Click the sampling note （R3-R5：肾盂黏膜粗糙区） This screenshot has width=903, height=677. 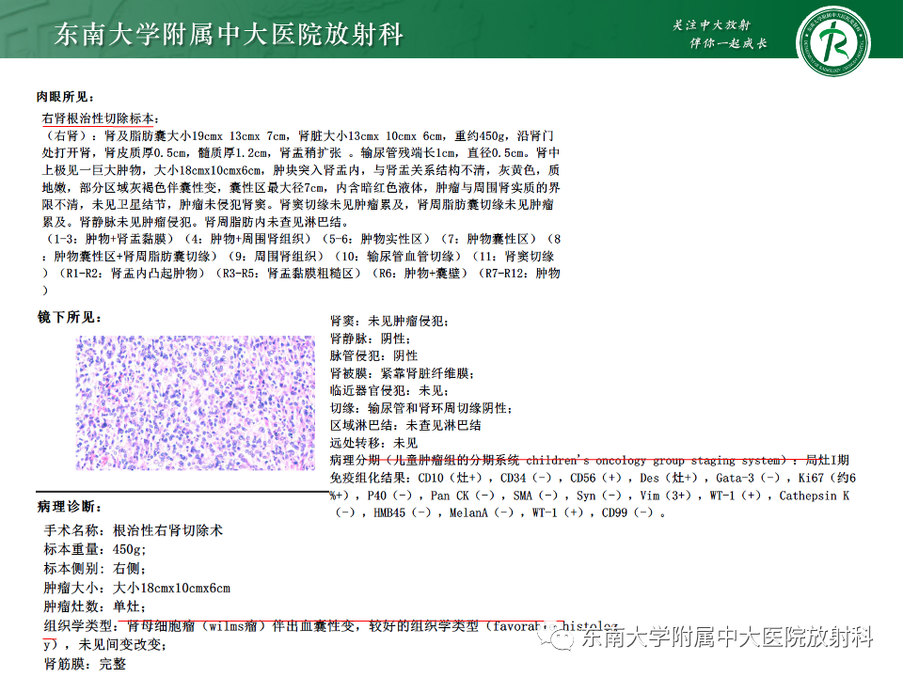click(288, 274)
